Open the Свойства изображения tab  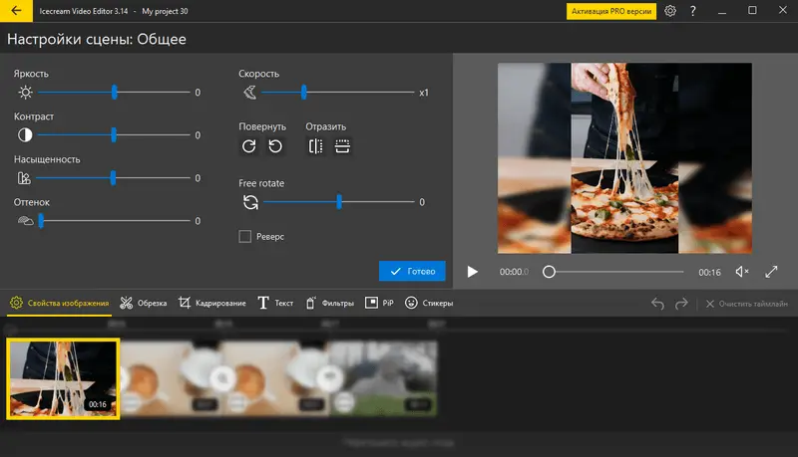tap(60, 303)
